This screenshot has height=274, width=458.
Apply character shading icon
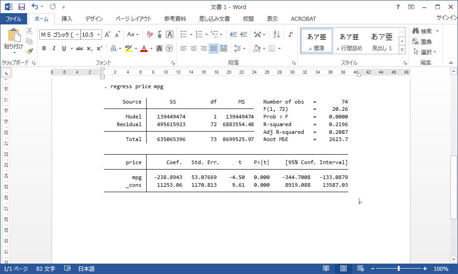[159, 48]
